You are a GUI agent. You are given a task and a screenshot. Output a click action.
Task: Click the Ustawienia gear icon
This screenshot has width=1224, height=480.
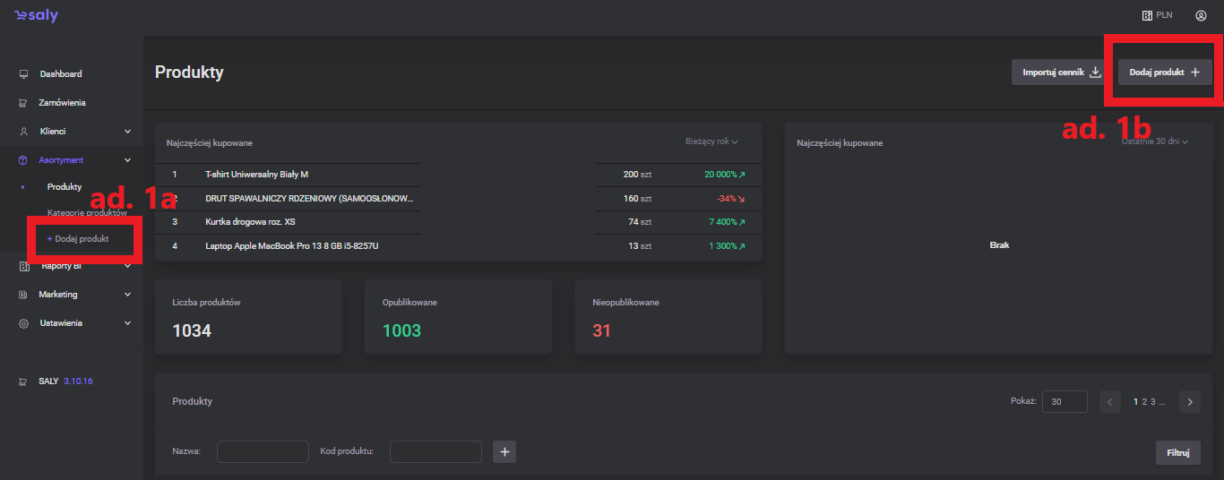[24, 323]
